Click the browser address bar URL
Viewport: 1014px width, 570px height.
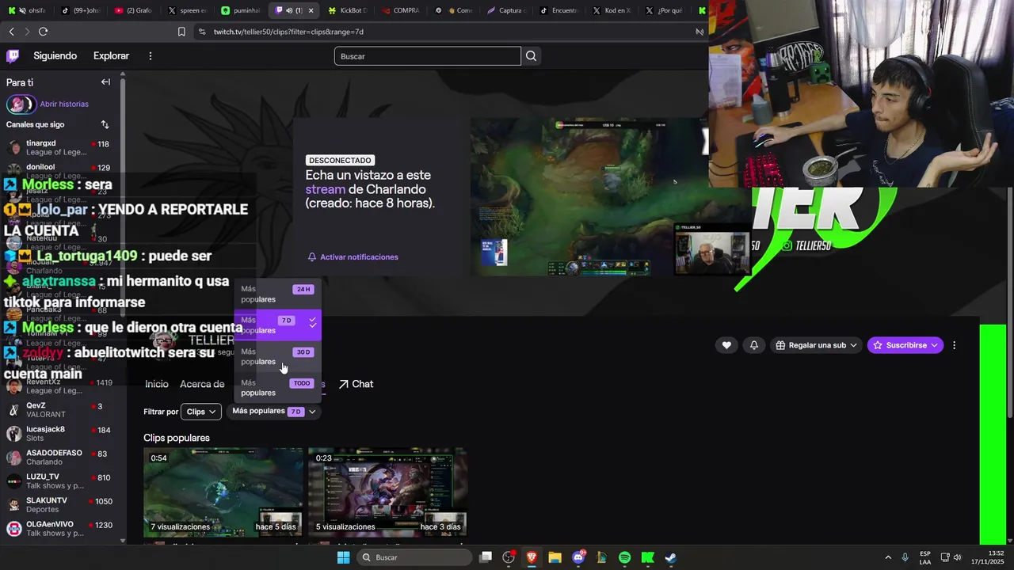tap(288, 32)
